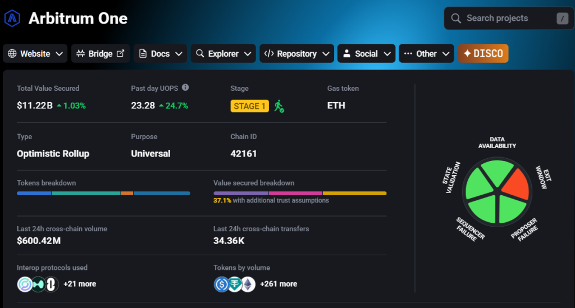Screen dimensions: 575x308
Task: Click the first interop protocol icon
Action: 25,284
